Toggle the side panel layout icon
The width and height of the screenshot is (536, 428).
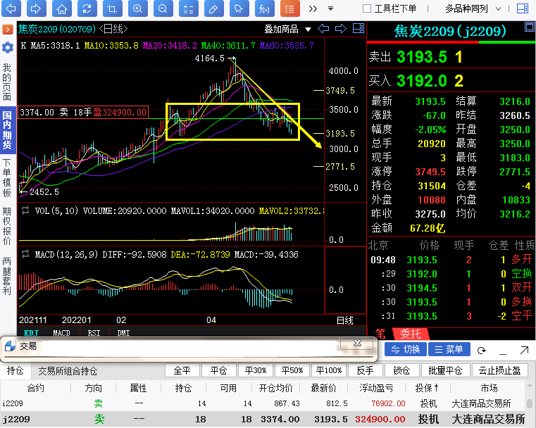pos(521,9)
